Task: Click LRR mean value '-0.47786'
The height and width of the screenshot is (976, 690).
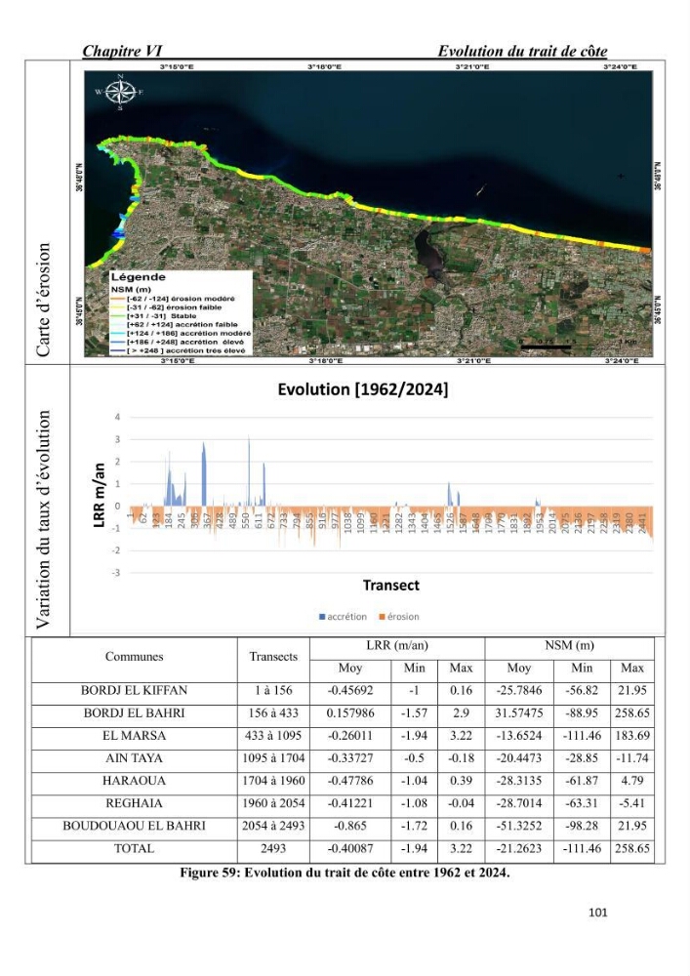Action: tap(350, 781)
